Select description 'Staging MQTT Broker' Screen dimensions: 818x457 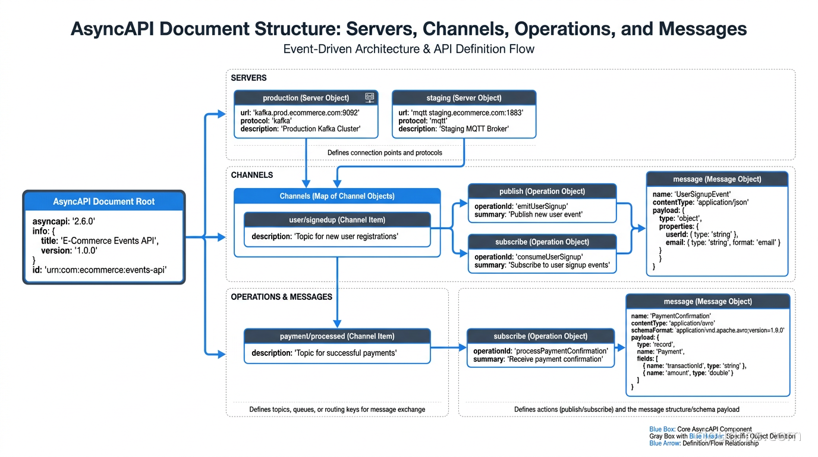pyautogui.click(x=453, y=129)
